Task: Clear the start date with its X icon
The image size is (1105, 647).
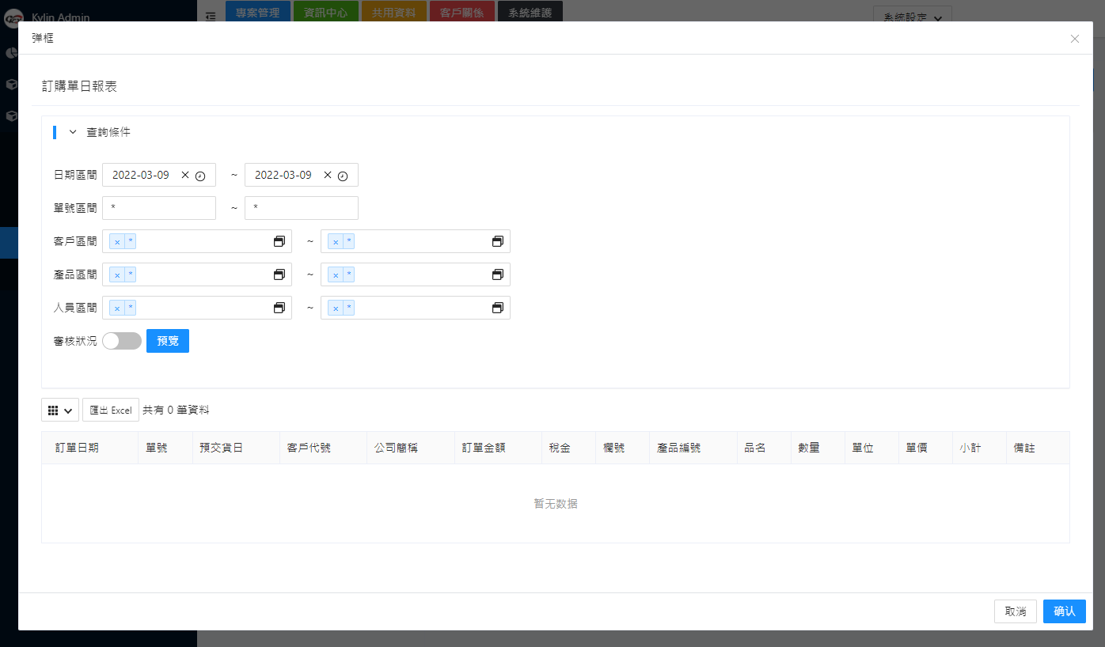Action: (x=185, y=176)
